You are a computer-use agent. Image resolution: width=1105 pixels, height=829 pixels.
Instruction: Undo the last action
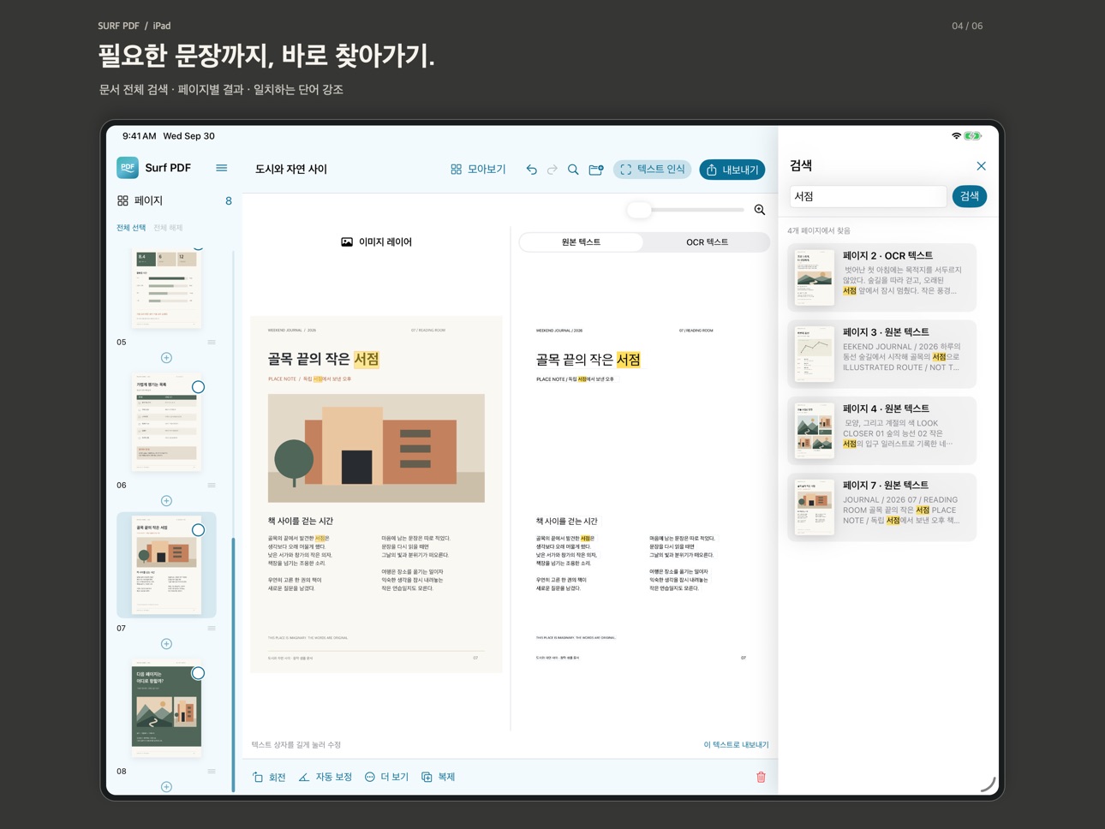531,170
